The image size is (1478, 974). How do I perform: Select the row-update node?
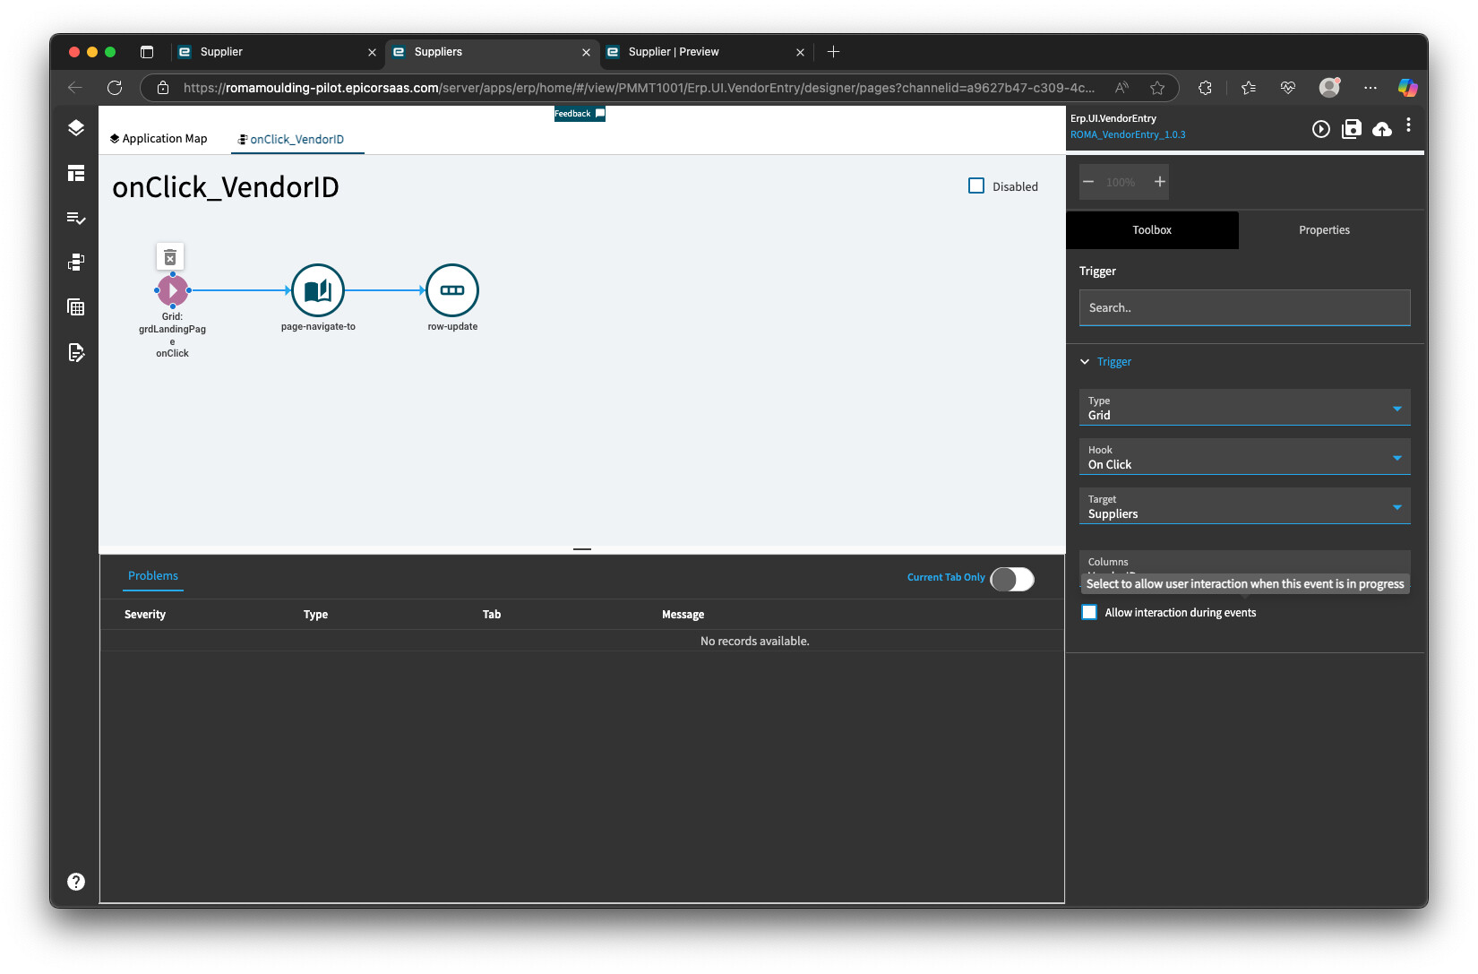coord(452,290)
